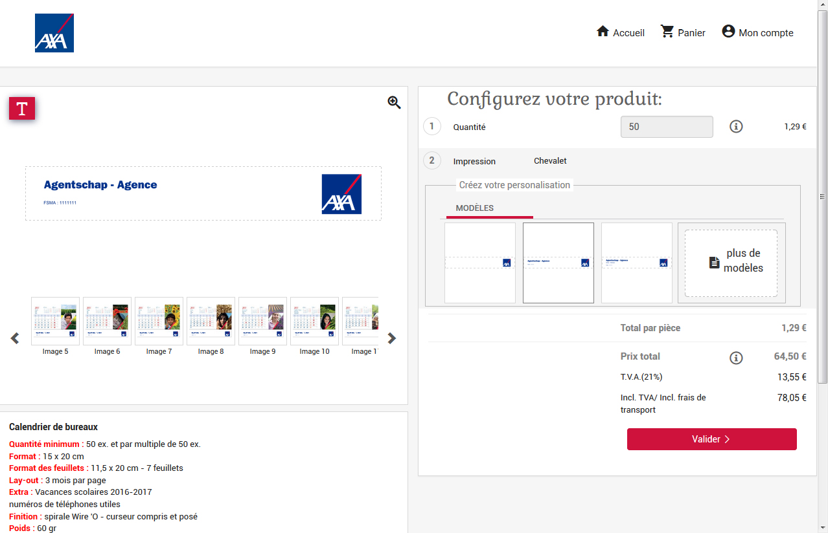Open Mon compte account menu
The width and height of the screenshot is (828, 533).
[757, 32]
